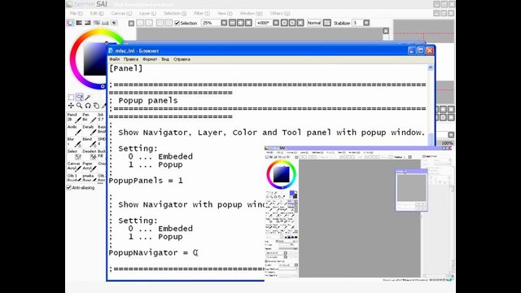The height and width of the screenshot is (293, 521).
Task: Reset the zoom next to the 25% field
Action: [248, 23]
